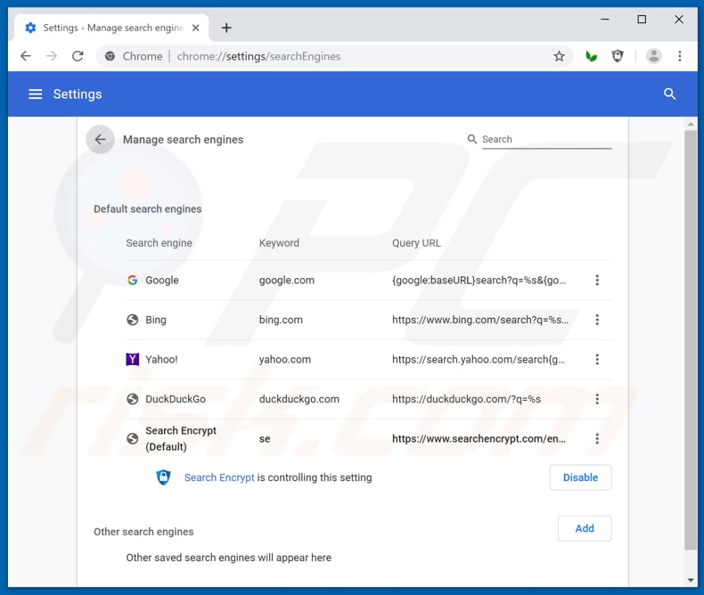
Task: Click into the search engines Search field
Action: pyautogui.click(x=546, y=140)
